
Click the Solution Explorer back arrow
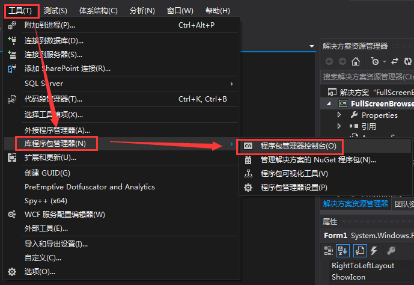click(x=329, y=61)
